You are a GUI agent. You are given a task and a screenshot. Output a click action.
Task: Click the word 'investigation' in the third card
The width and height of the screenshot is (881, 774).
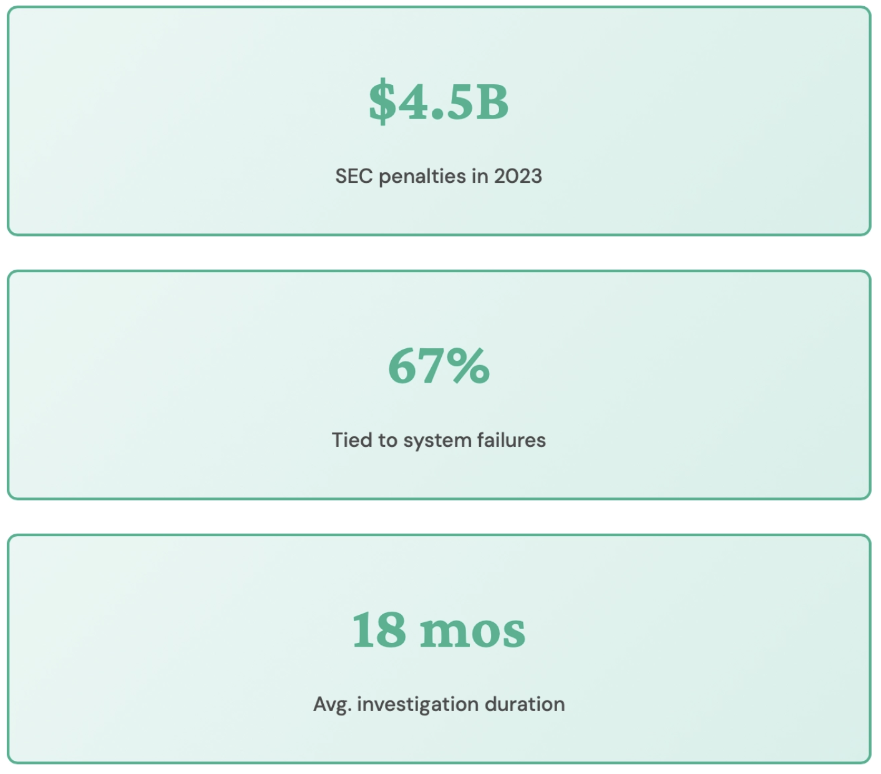click(x=417, y=705)
